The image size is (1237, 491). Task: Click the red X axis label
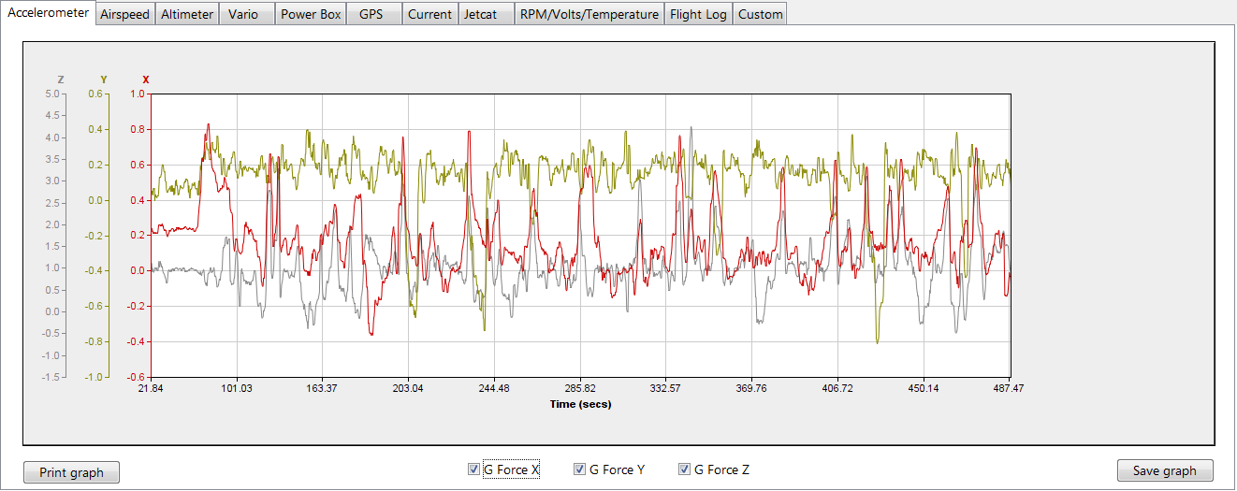[x=146, y=79]
